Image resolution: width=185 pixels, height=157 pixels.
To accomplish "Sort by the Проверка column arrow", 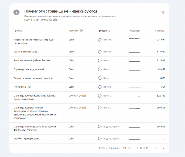I will click(110, 31).
